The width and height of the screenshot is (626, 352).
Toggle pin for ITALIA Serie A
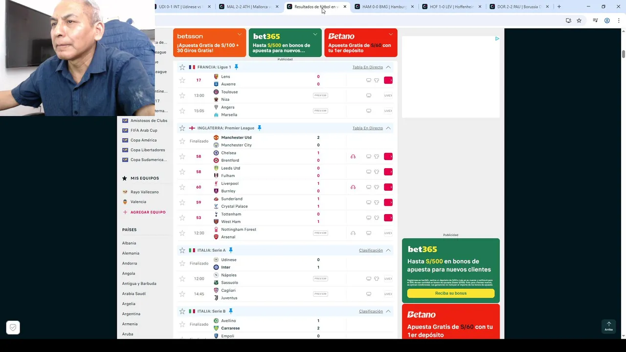[x=231, y=250]
